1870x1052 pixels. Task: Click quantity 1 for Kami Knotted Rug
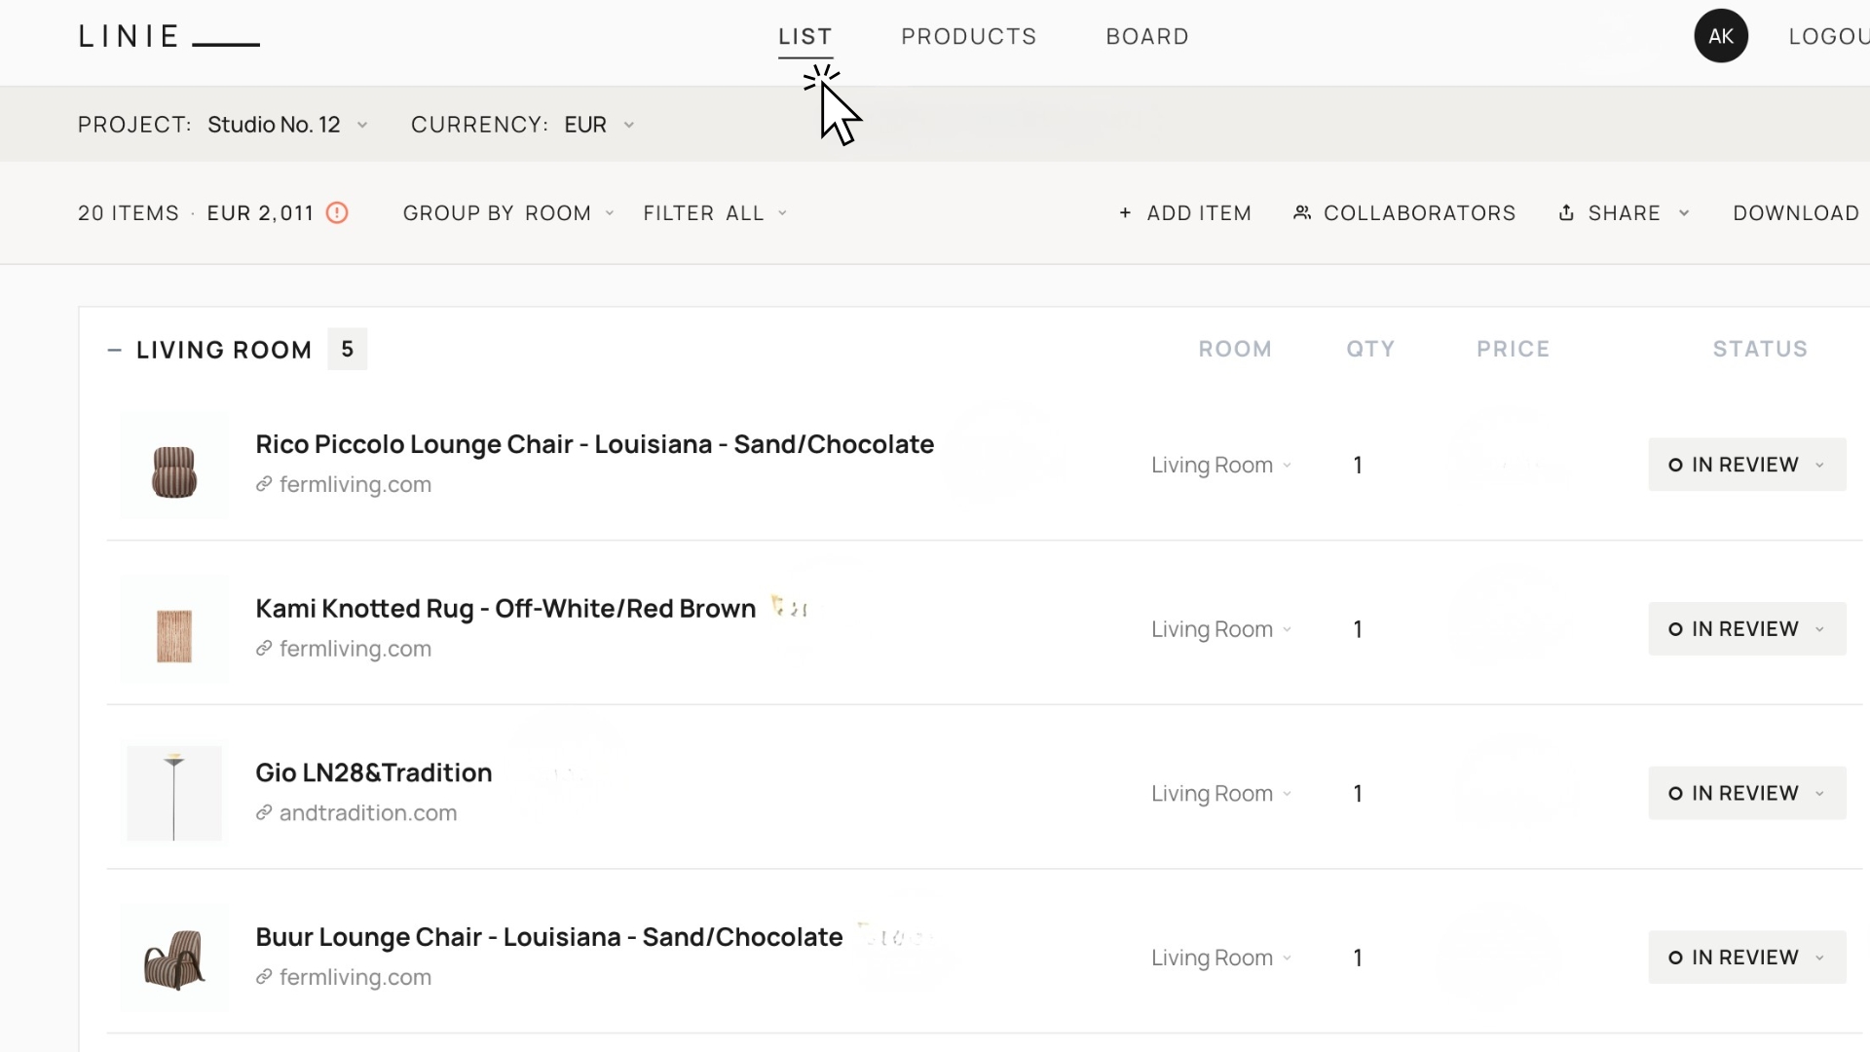point(1358,630)
